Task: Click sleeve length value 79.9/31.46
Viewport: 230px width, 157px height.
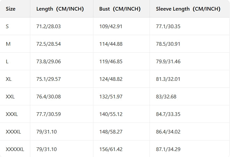Action: 168,62
